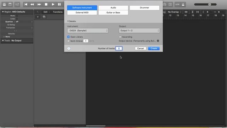This screenshot has width=227, height=128.
Task: Open the Mixer sliders icon
Action: [x=17, y=4]
